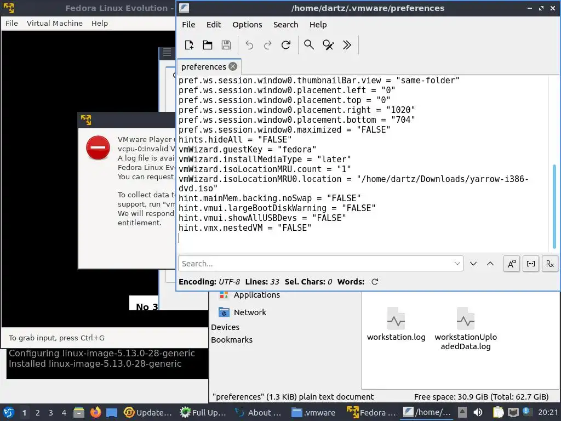Click the volume speaker tray icon
Image resolution: width=561 pixels, height=421 pixels.
[478, 412]
